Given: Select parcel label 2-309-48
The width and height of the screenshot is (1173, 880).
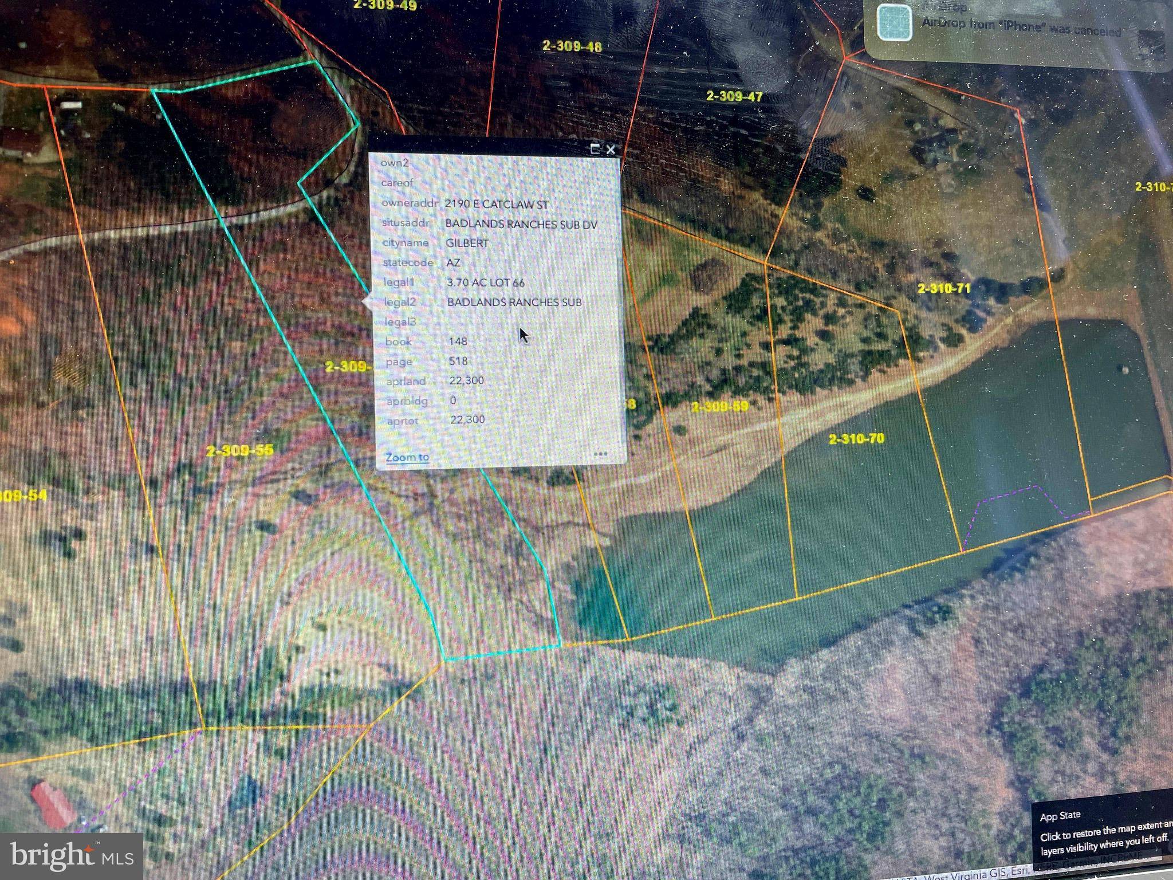Looking at the screenshot, I should coord(572,46).
